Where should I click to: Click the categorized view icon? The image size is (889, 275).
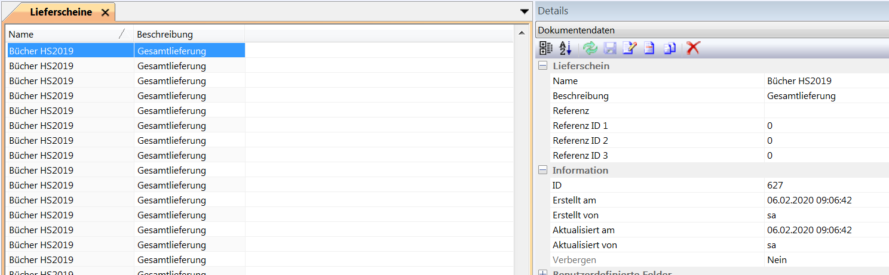pos(546,48)
